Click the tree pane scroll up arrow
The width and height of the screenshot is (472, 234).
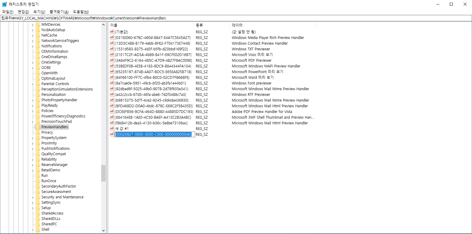point(103,25)
